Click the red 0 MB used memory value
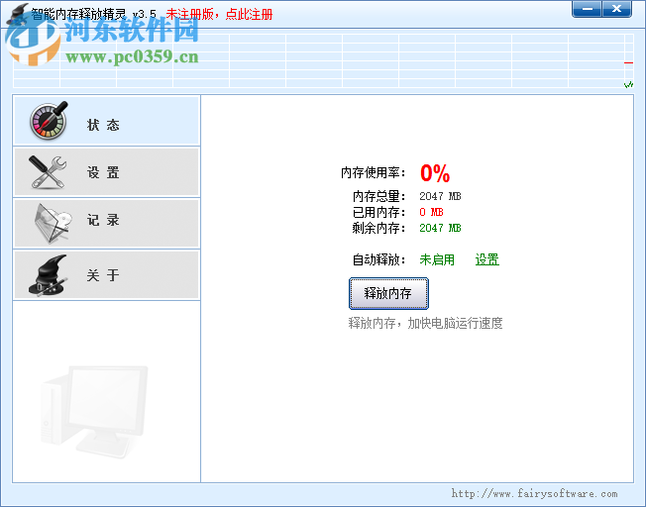646x507 pixels. (431, 212)
